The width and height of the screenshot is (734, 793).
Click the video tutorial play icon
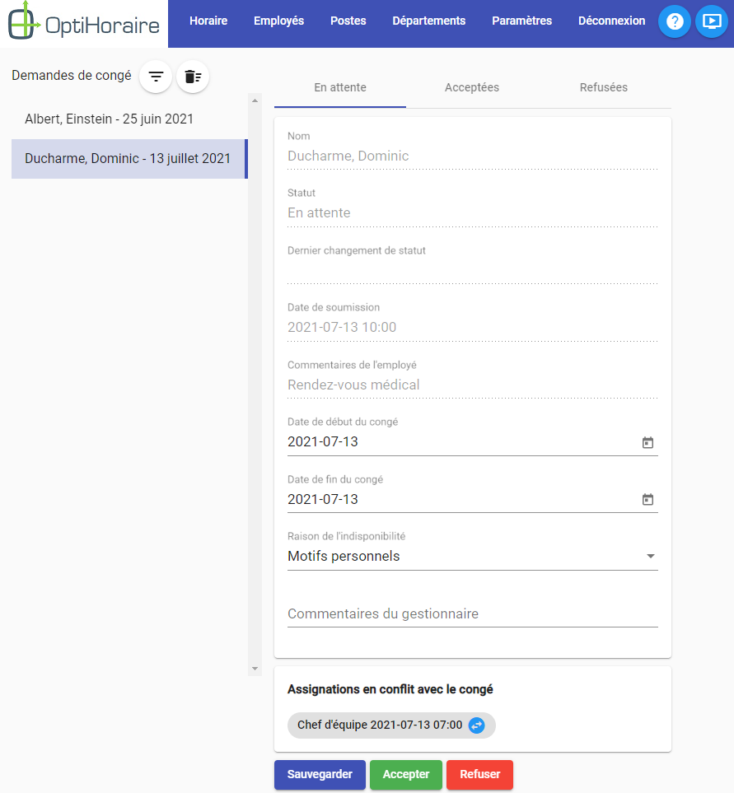712,21
